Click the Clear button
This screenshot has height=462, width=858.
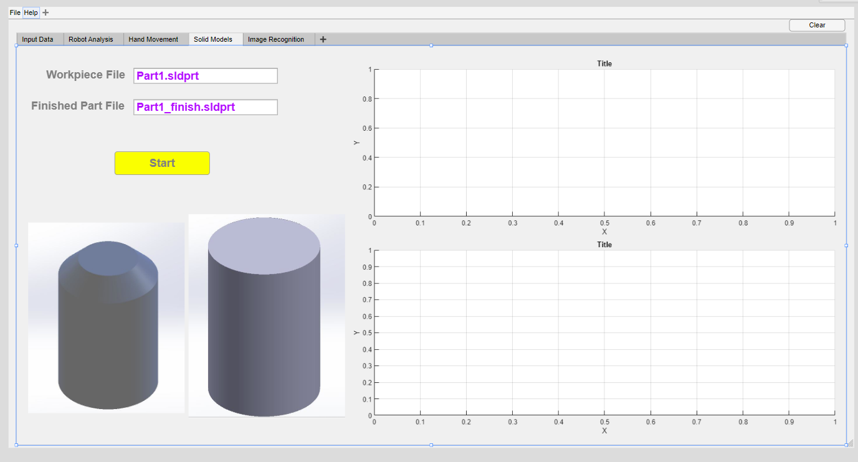click(816, 25)
